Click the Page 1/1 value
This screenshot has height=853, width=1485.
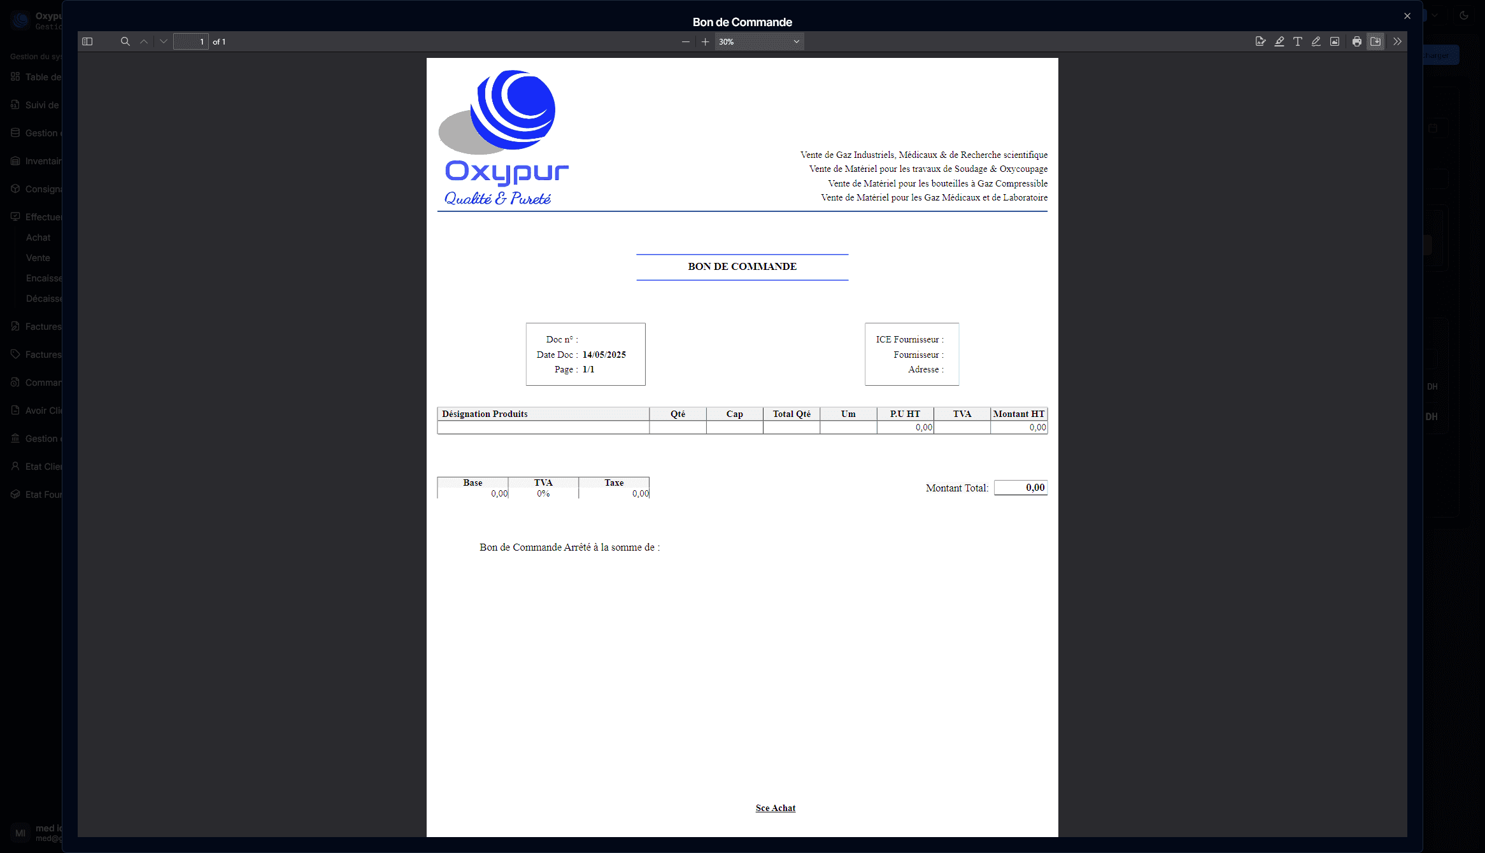pos(588,369)
